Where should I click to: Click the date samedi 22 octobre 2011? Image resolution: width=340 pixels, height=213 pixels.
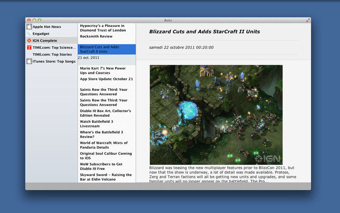(181, 47)
